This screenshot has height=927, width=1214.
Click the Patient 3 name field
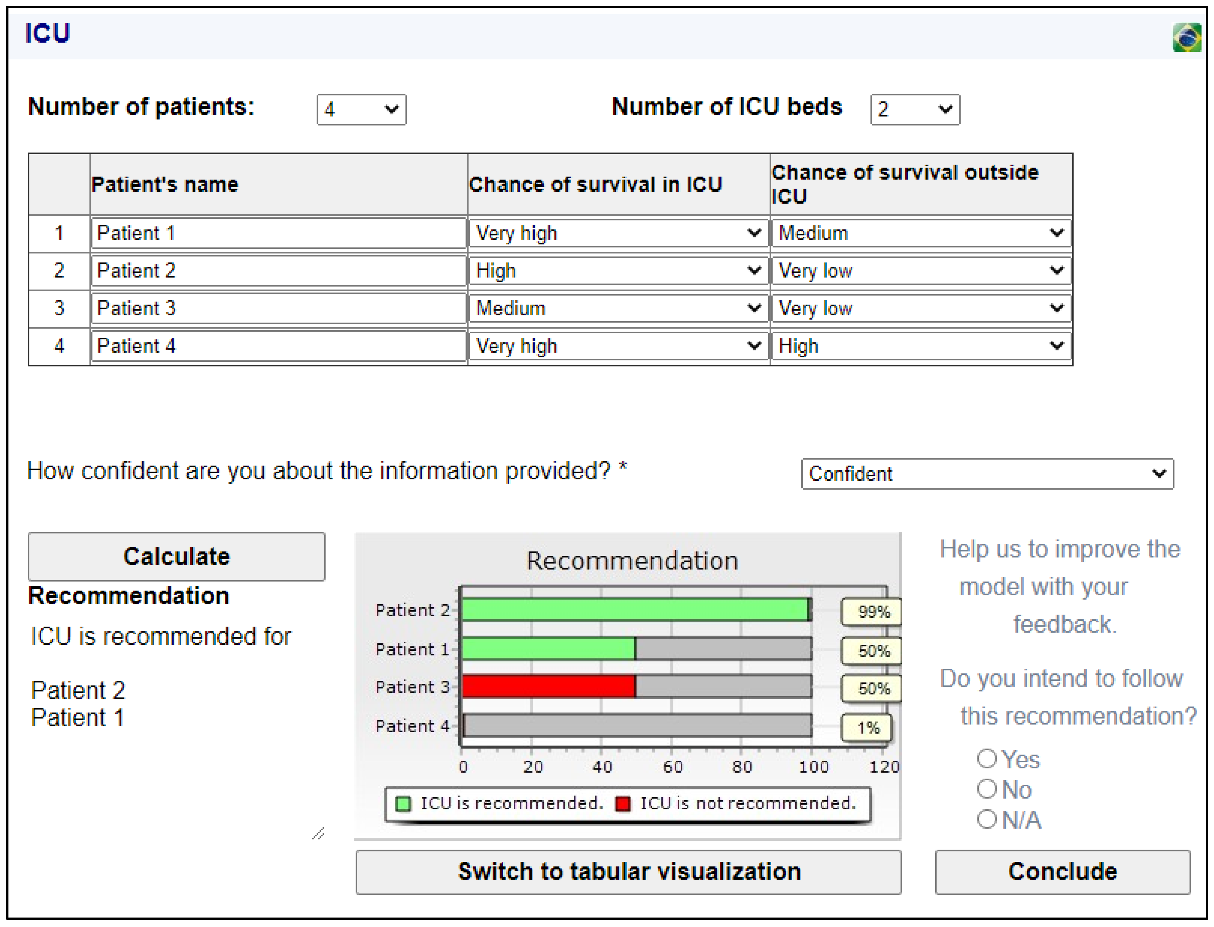click(x=278, y=308)
